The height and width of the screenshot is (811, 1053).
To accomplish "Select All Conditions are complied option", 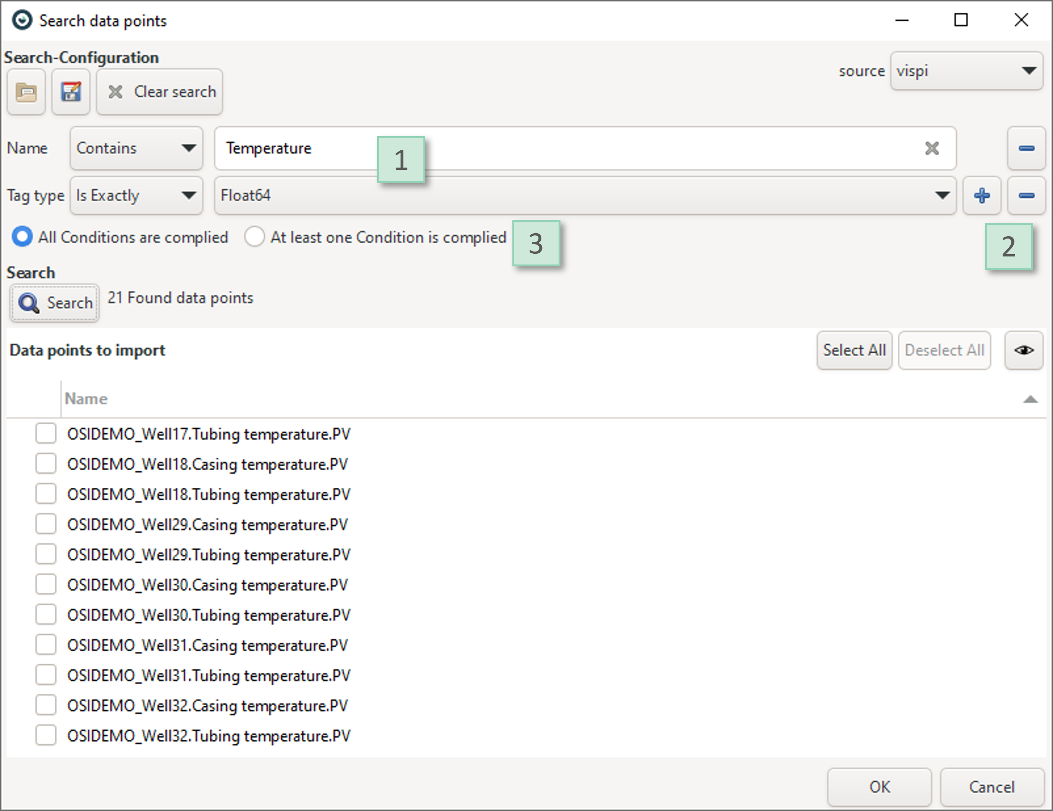I will [x=22, y=237].
